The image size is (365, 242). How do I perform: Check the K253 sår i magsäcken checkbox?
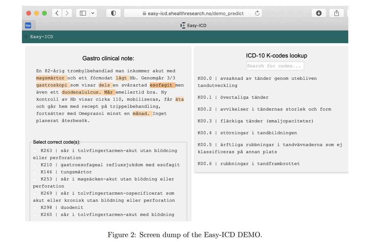pos(35,179)
